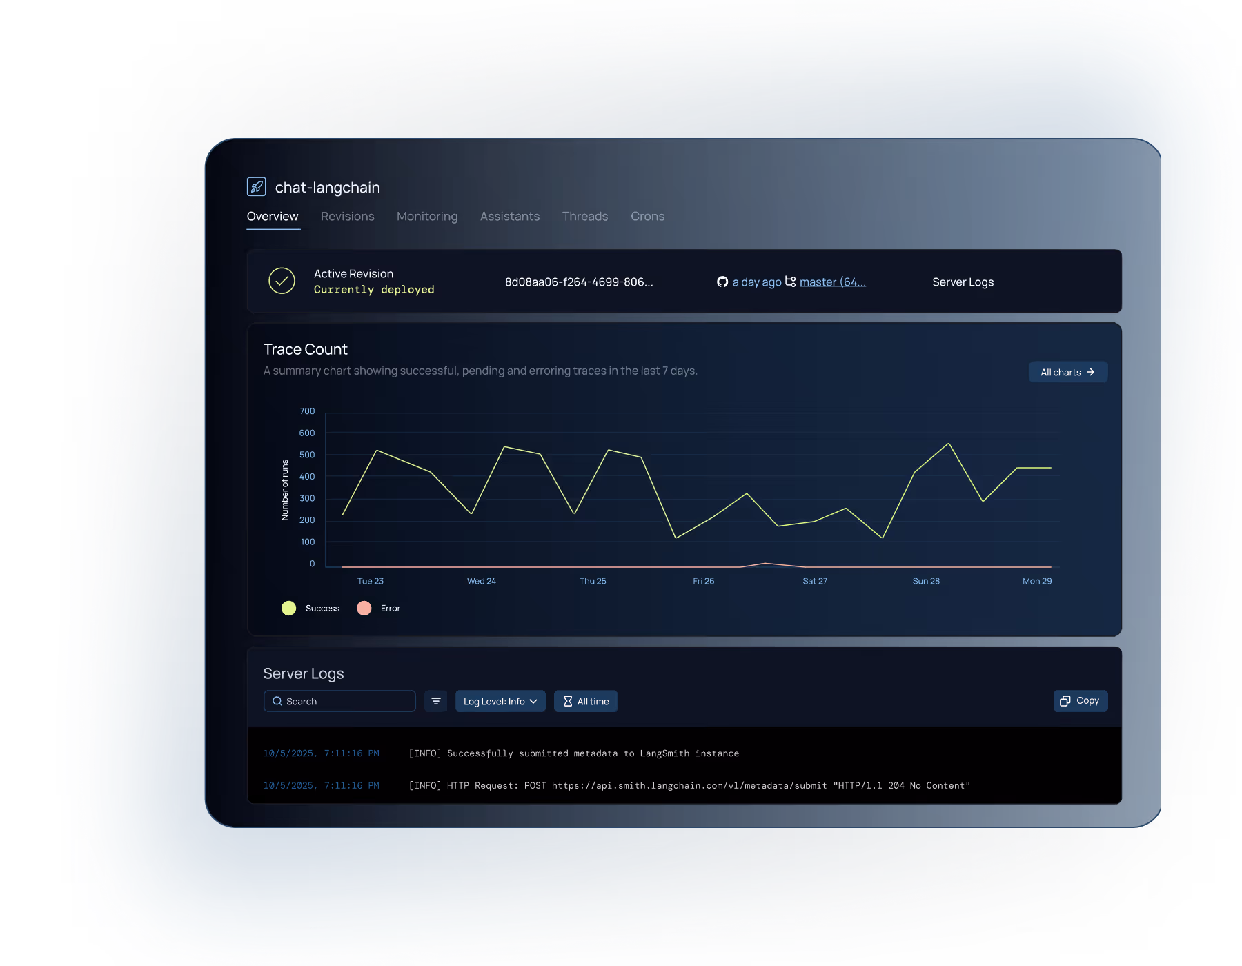This screenshot has width=1242, height=966.
Task: Click the Trace Count chart heading
Action: 306,349
